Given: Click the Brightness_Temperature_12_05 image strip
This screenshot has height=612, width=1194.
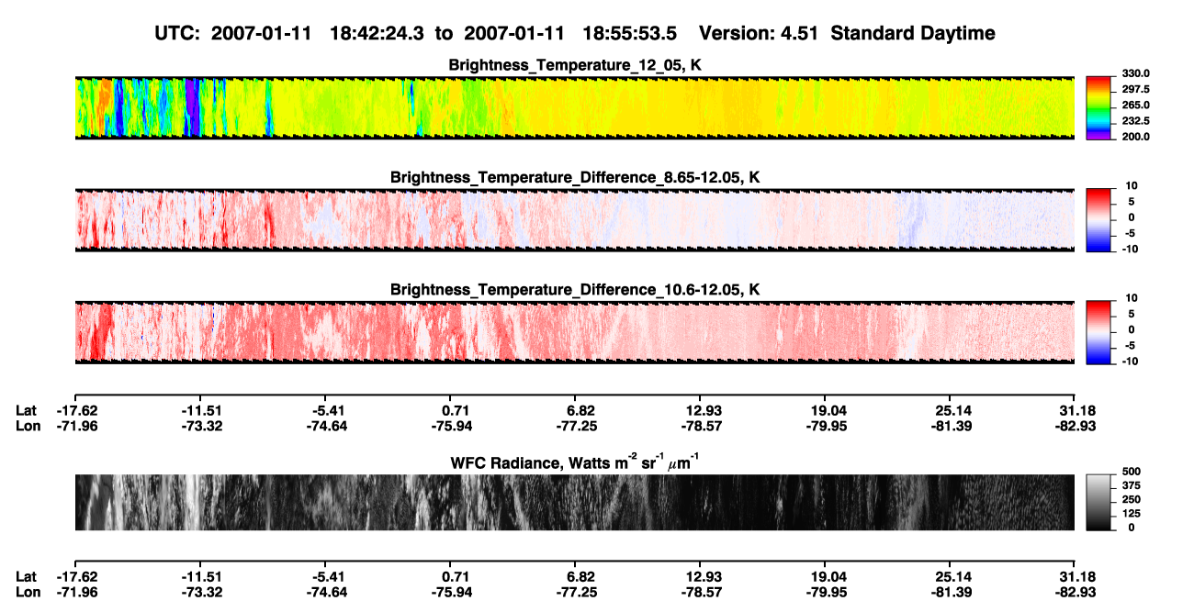Looking at the screenshot, I should [x=574, y=107].
